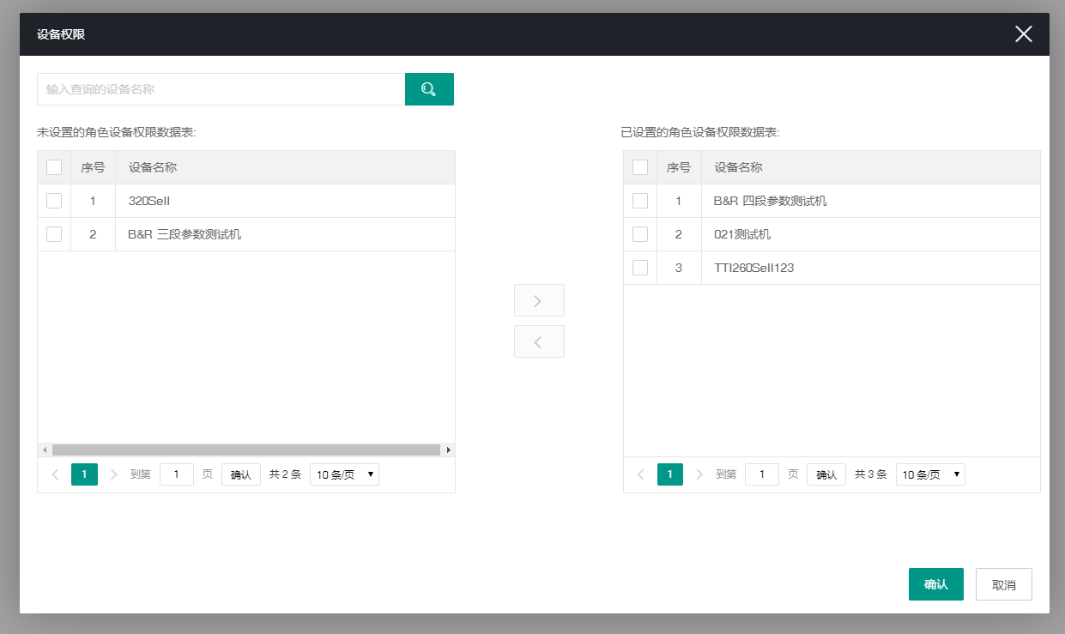Click the 取消 cancel button

point(1003,583)
